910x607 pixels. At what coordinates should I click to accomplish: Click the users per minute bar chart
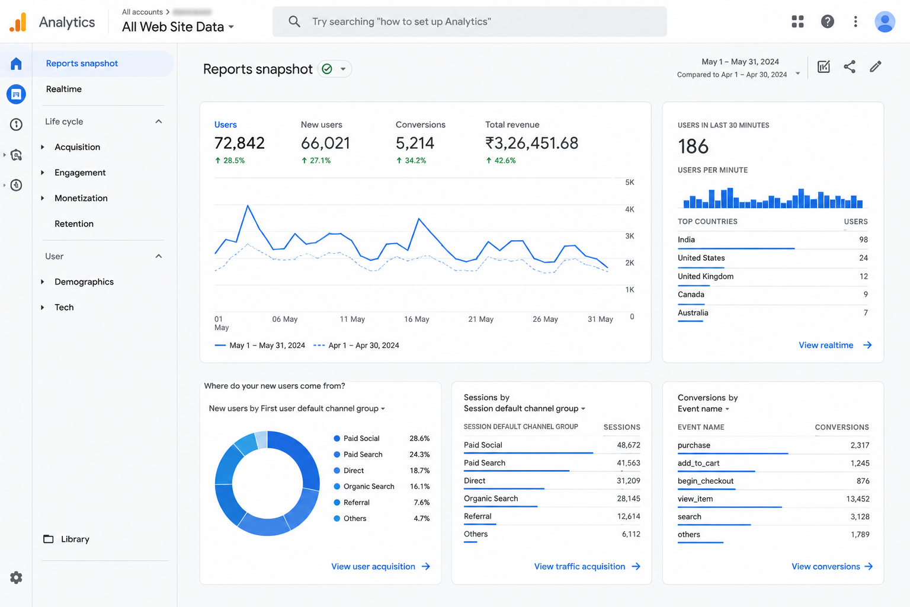pos(773,198)
